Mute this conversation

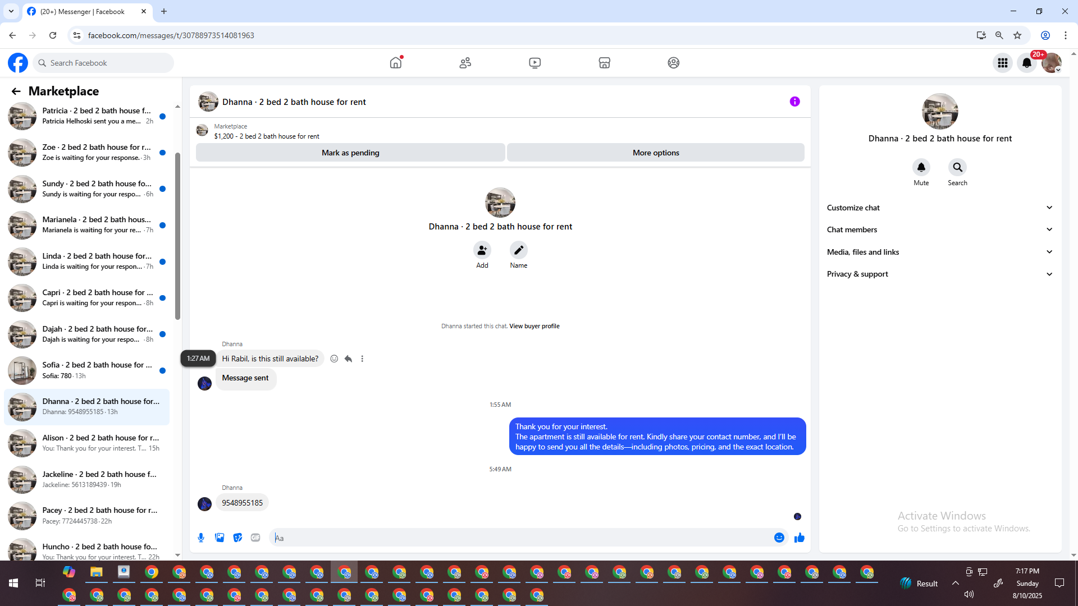click(x=921, y=167)
